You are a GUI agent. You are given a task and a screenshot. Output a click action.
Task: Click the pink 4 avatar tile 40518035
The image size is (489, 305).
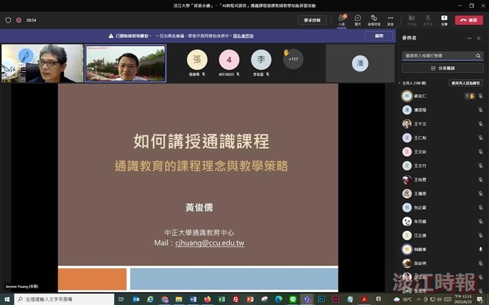pyautogui.click(x=229, y=59)
